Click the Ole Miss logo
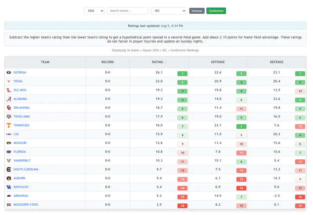 [9, 90]
